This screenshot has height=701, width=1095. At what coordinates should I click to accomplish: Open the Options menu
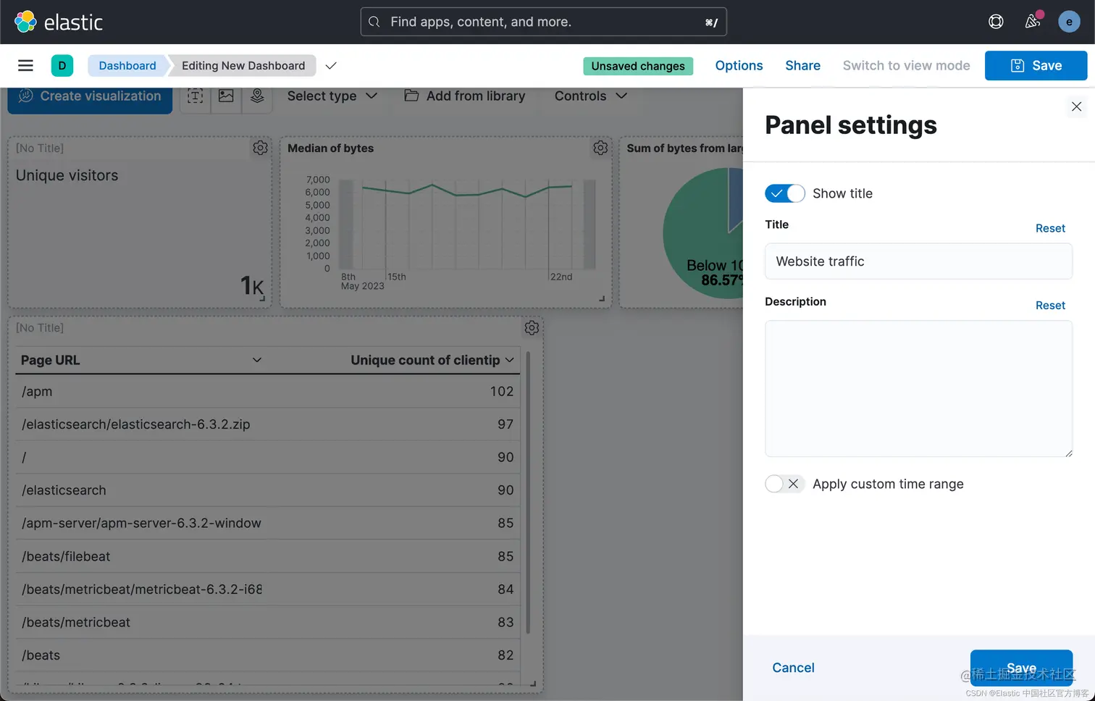coord(739,66)
